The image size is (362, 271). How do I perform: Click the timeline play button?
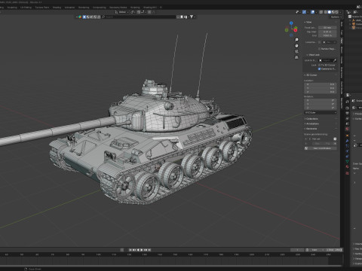[142, 250]
